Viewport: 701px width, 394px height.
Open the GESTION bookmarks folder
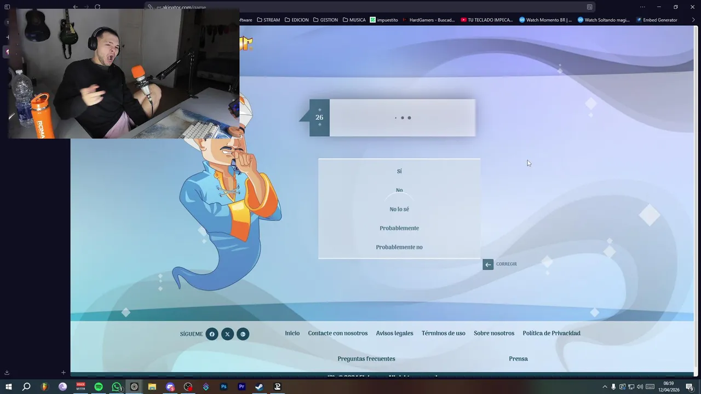click(325, 20)
